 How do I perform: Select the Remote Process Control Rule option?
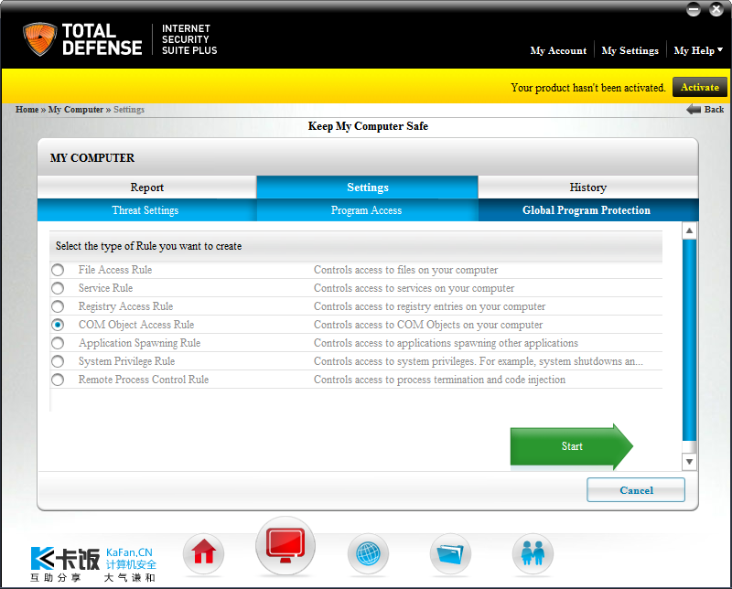pos(58,380)
